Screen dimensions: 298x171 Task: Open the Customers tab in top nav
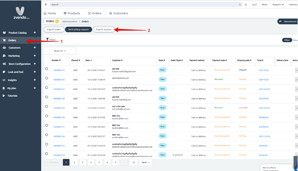118,13
